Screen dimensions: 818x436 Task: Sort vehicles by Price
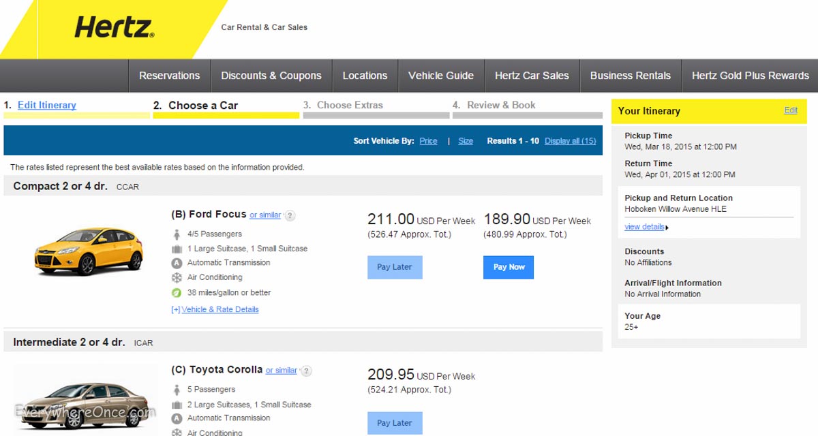coord(428,141)
